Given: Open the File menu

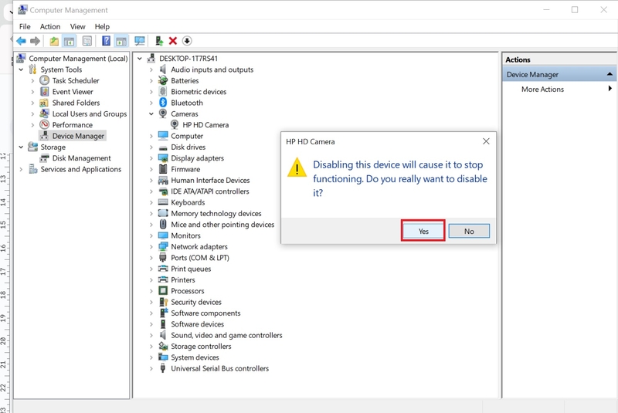Looking at the screenshot, I should [x=25, y=27].
